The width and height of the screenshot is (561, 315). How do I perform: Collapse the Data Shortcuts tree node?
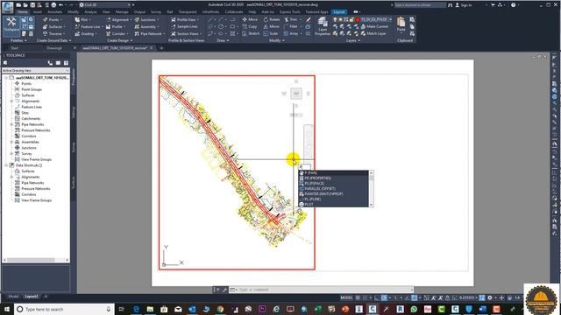[x=6, y=165]
